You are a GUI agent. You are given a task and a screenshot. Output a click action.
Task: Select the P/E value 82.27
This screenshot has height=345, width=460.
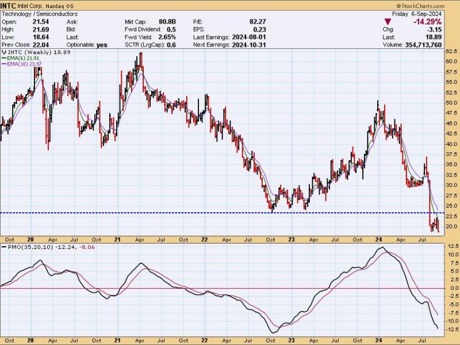pyautogui.click(x=258, y=22)
